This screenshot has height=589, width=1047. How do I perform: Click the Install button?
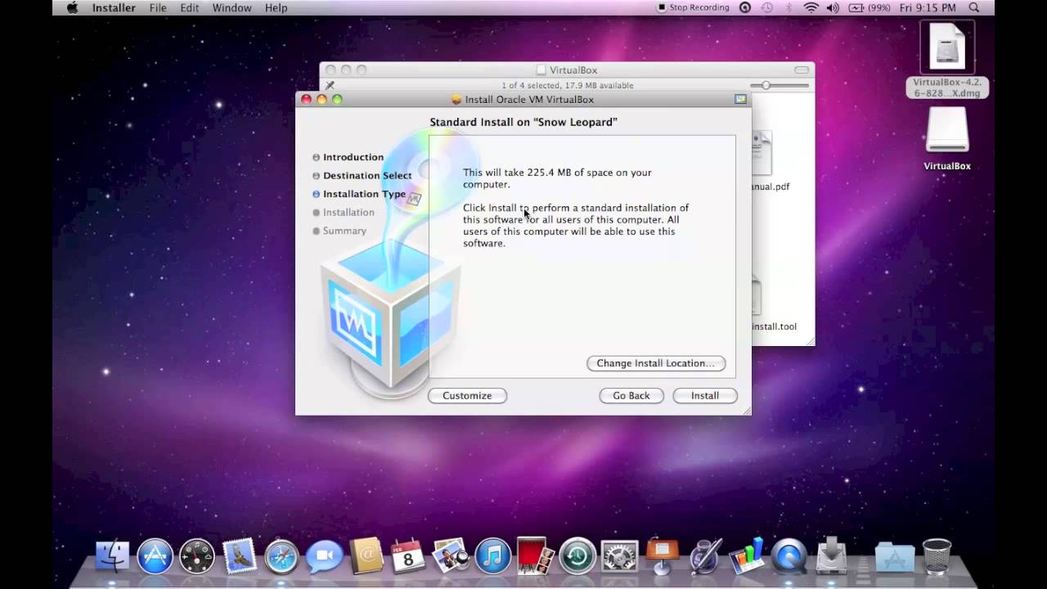coord(704,395)
